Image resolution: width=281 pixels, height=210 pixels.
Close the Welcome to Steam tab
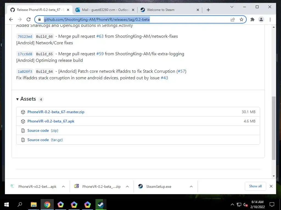tap(198, 10)
